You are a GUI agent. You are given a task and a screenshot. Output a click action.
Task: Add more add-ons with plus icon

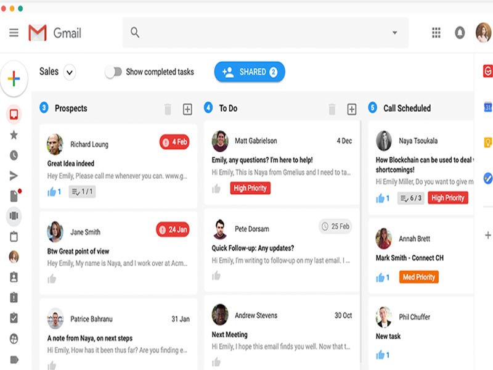click(x=487, y=235)
